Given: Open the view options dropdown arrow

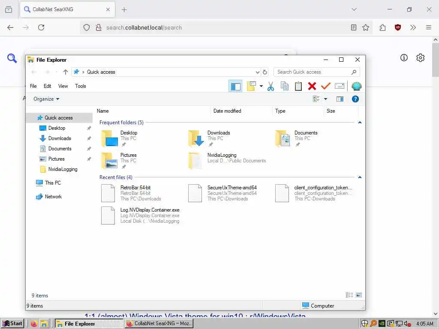Looking at the screenshot, I should pyautogui.click(x=326, y=99).
